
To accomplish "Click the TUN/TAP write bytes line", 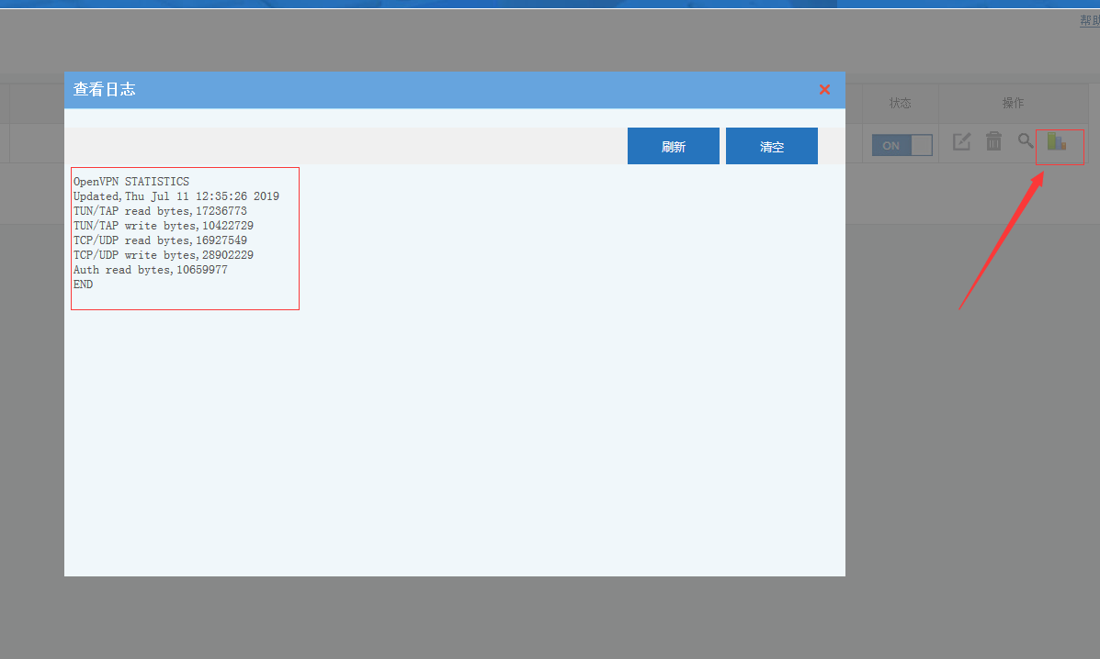I will [x=164, y=226].
